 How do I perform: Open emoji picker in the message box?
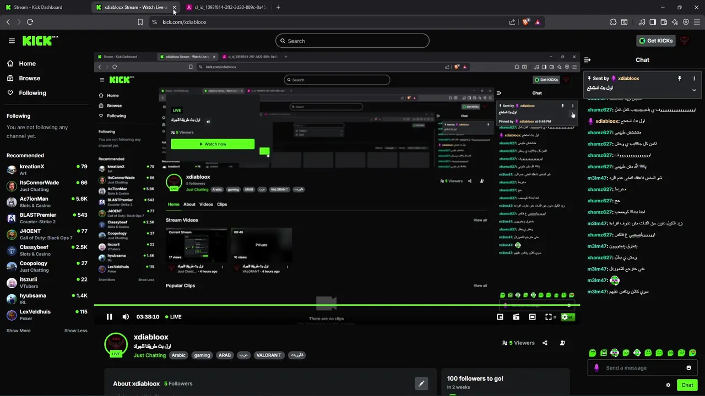(x=688, y=368)
